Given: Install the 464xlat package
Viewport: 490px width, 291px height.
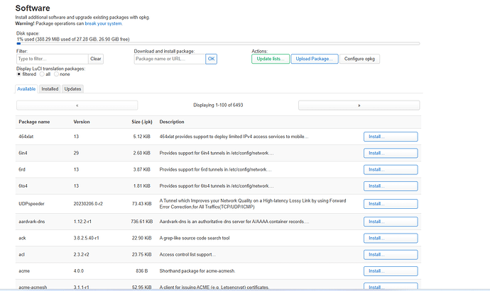Looking at the screenshot, I should (390, 137).
